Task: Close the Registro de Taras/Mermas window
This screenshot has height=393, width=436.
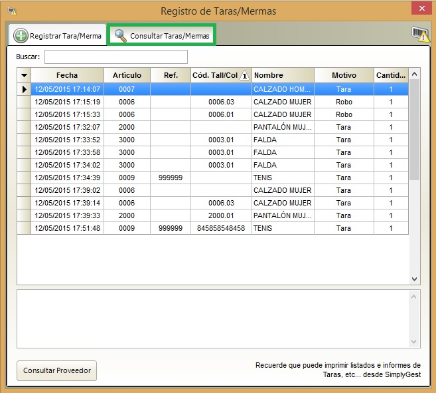Action: [x=421, y=9]
